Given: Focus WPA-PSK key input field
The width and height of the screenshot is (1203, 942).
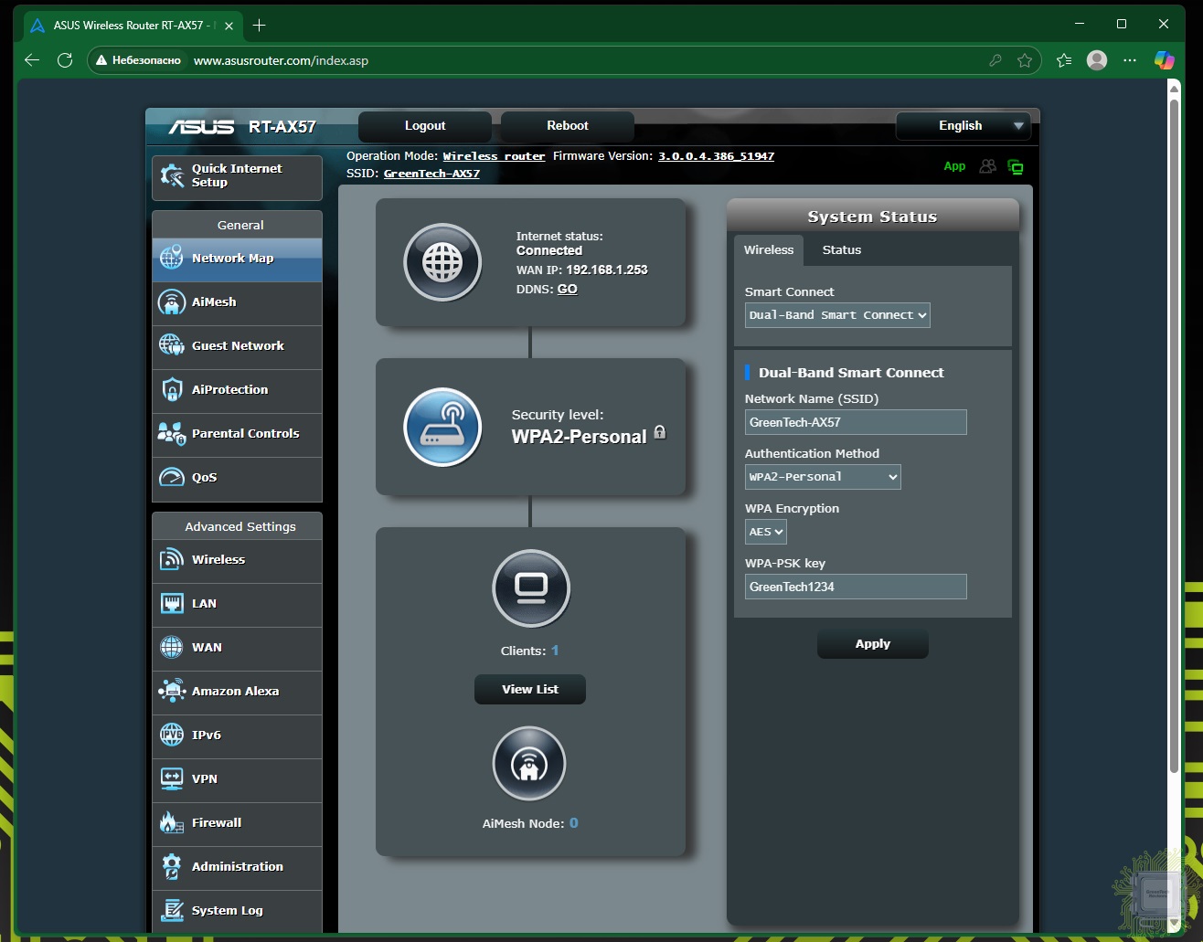Looking at the screenshot, I should [857, 587].
